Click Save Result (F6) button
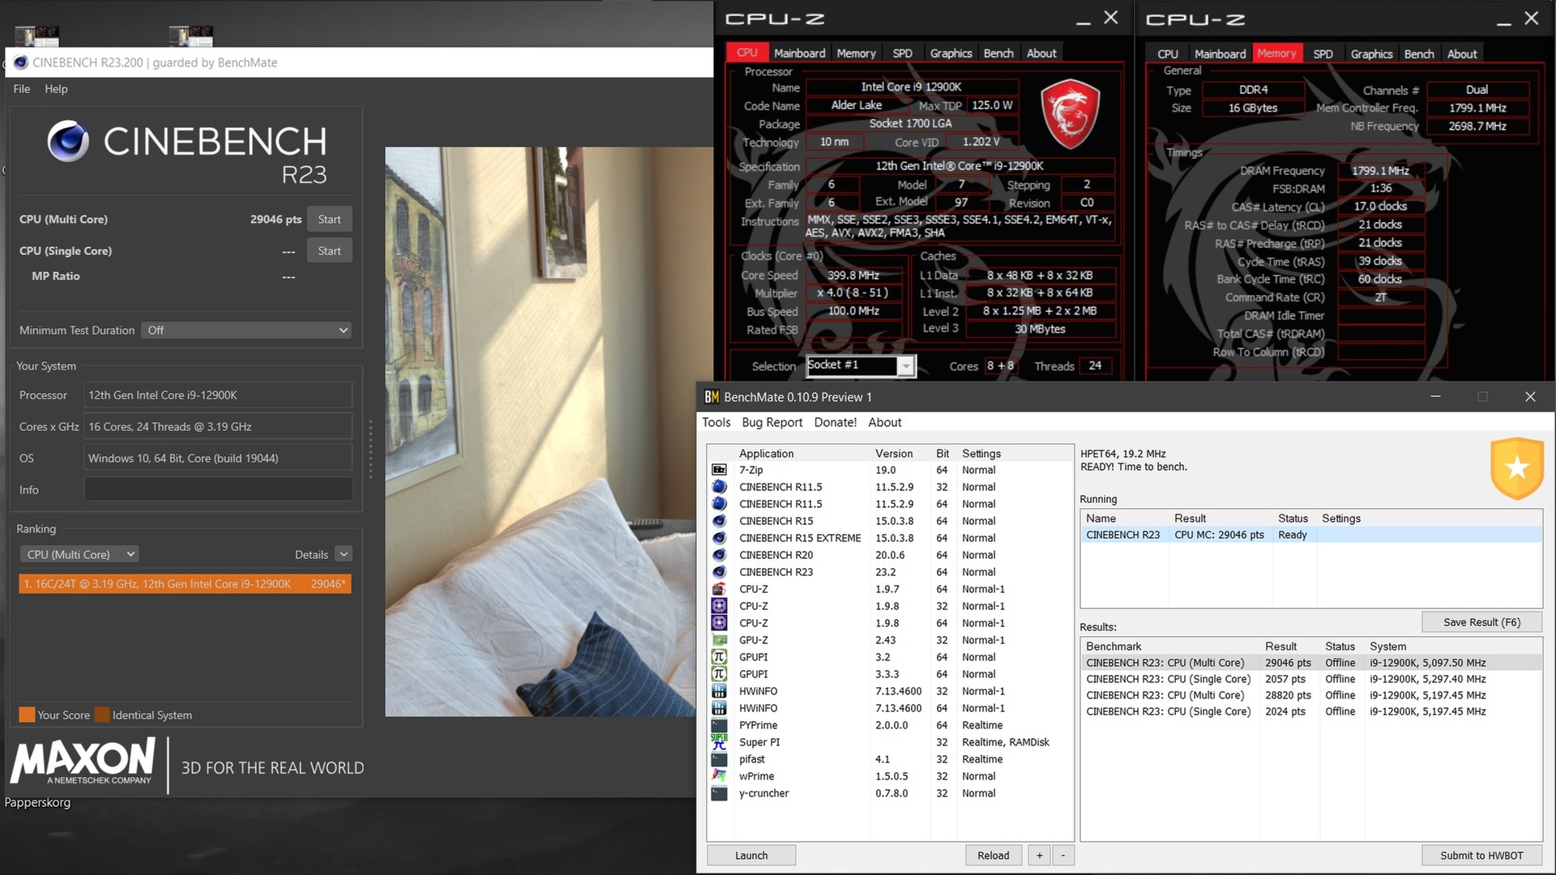Viewport: 1556px width, 875px height. click(1481, 622)
